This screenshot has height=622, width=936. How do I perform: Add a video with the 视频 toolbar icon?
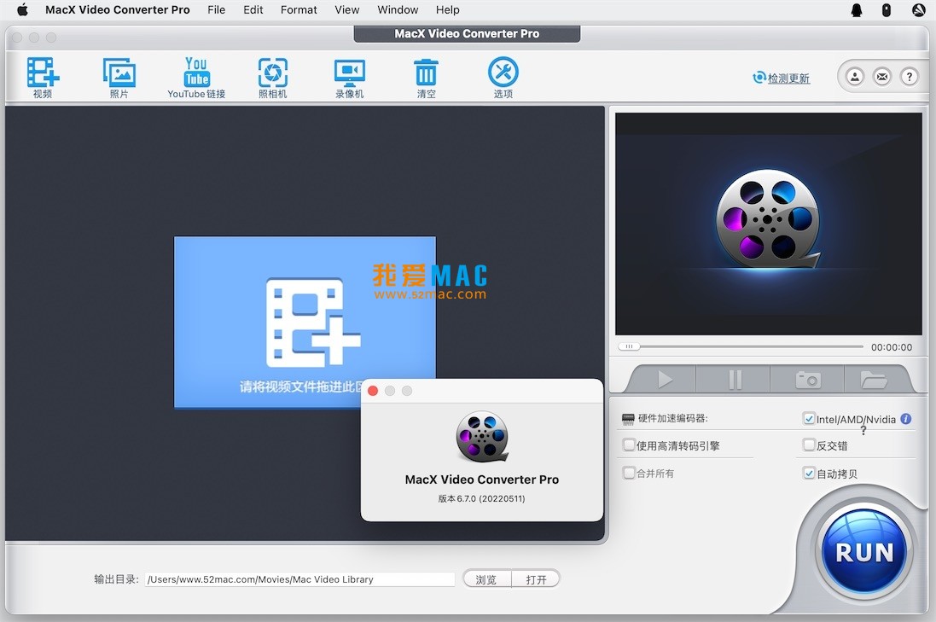43,77
